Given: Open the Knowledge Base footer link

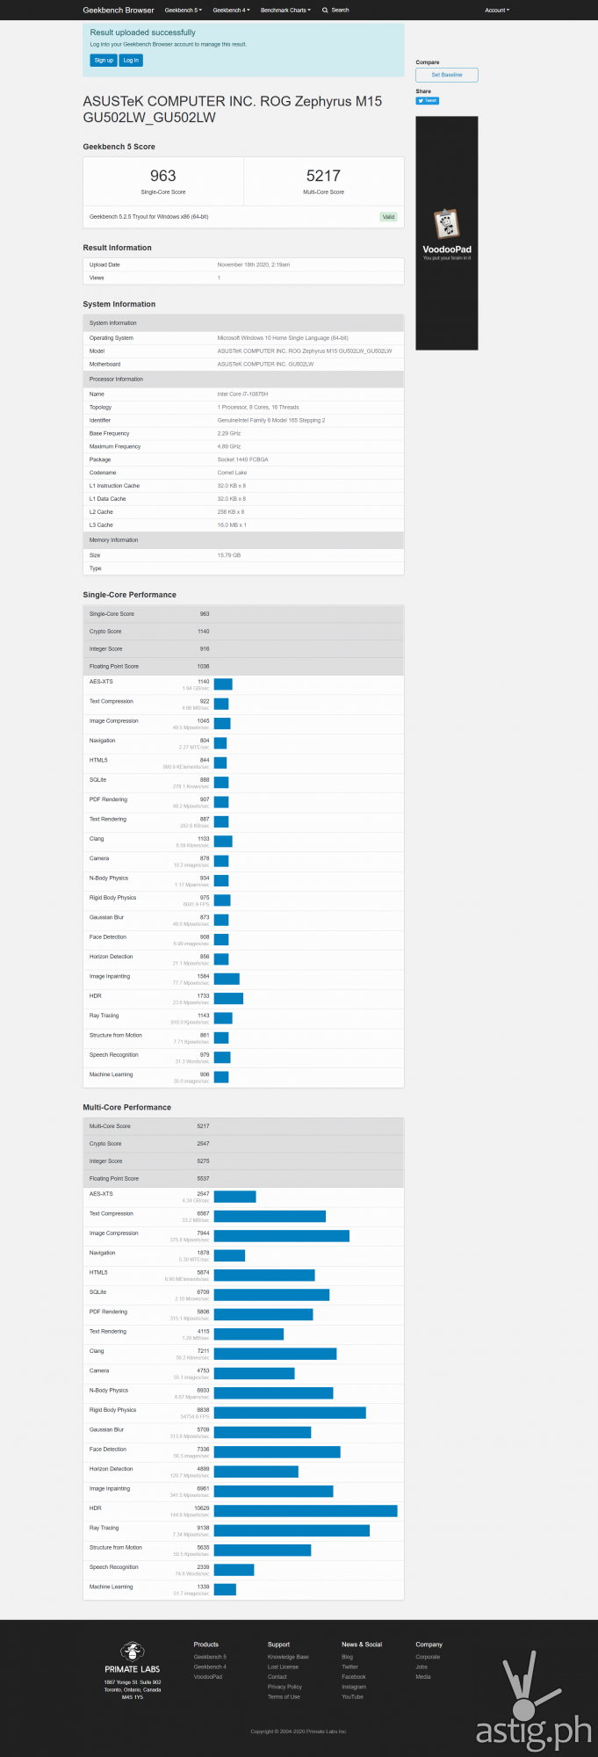Looking at the screenshot, I should [x=288, y=1657].
